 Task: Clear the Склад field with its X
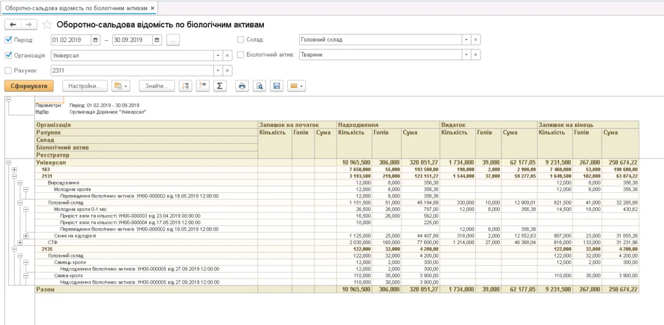[475, 39]
